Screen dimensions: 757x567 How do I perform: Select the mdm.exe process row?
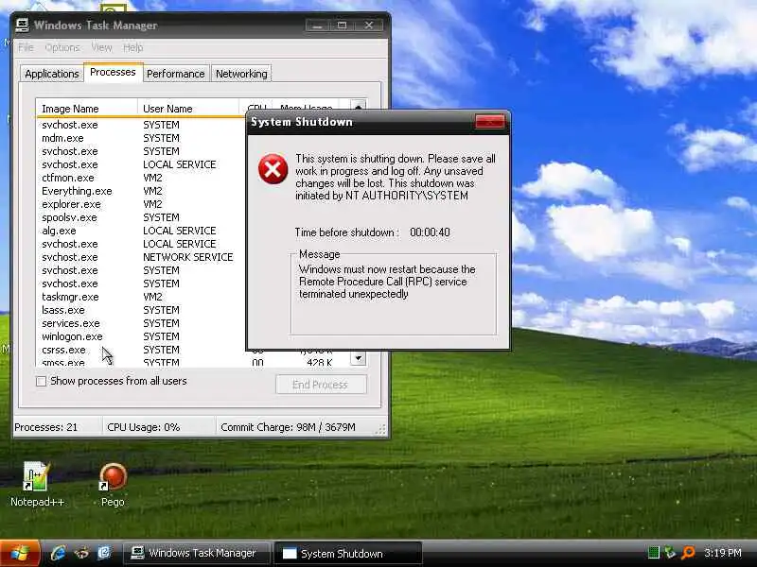click(140, 138)
